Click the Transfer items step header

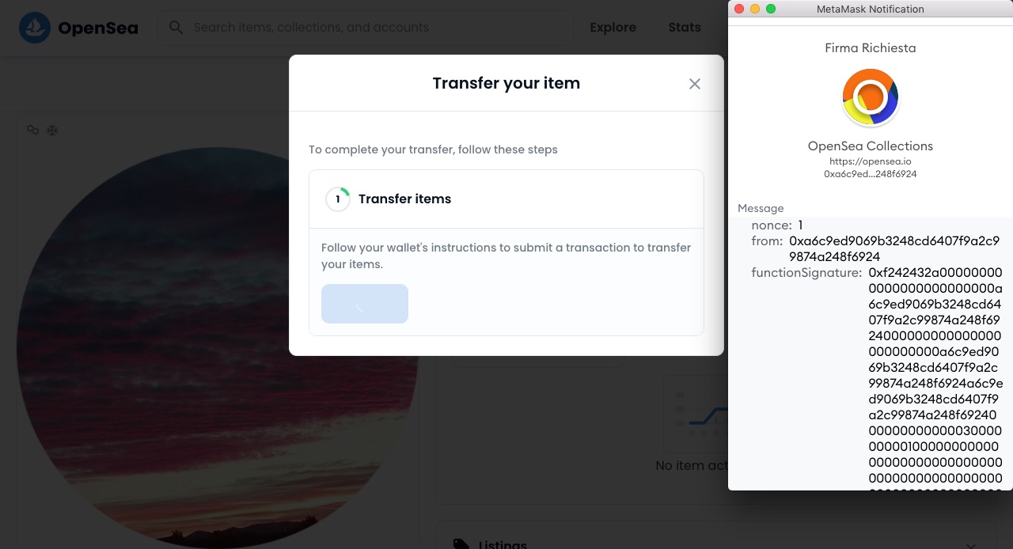point(506,199)
